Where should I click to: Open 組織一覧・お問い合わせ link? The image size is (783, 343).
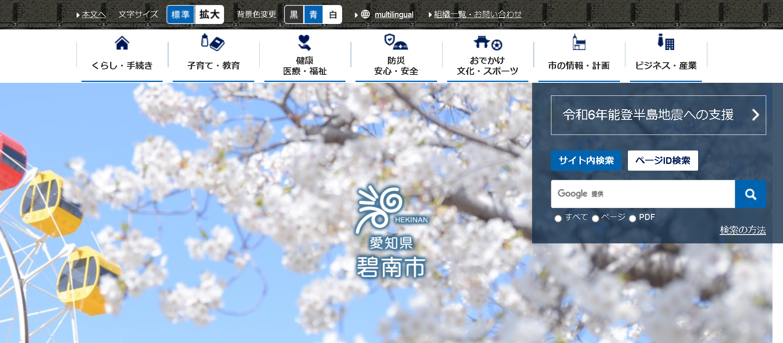pyautogui.click(x=478, y=14)
